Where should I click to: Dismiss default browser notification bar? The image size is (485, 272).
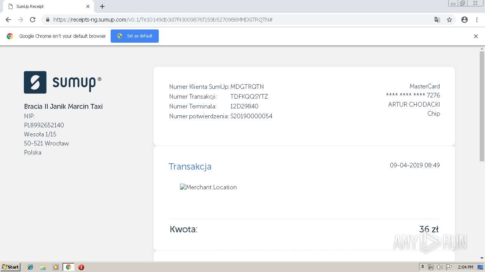click(476, 36)
